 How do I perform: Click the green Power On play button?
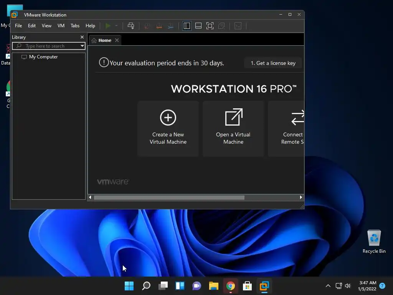(108, 26)
